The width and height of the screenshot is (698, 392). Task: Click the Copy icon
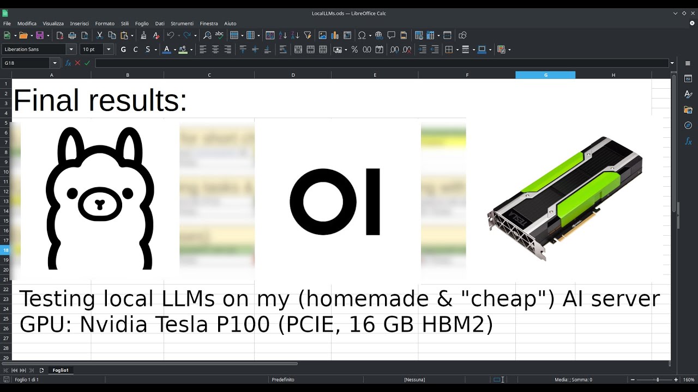point(112,35)
